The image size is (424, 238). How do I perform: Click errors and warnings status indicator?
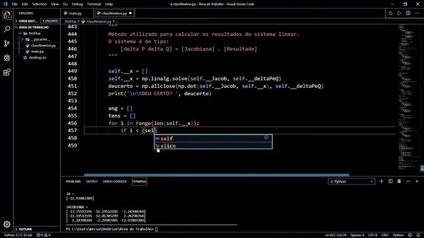44,235
